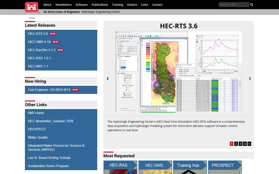279x174 pixels.
Task: Open the Training Hub Most Requested card
Action: coord(190,167)
